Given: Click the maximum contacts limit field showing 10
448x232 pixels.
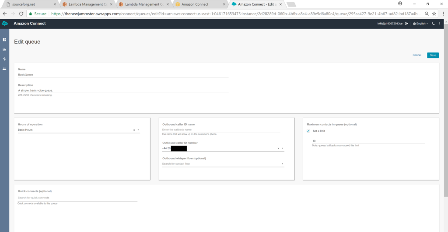Looking at the screenshot, I should pyautogui.click(x=368, y=141).
